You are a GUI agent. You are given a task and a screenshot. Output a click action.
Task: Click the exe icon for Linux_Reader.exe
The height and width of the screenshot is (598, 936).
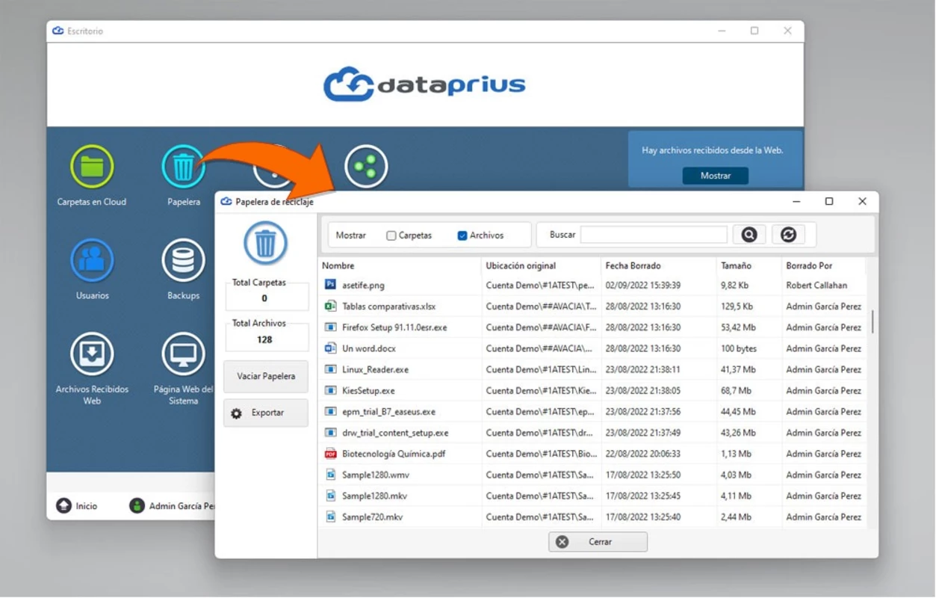(x=331, y=369)
